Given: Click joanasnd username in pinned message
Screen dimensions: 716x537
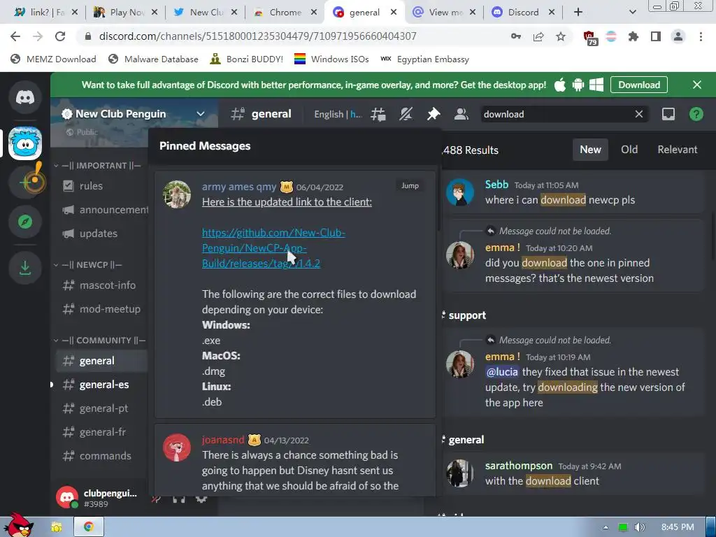Looking at the screenshot, I should [223, 440].
